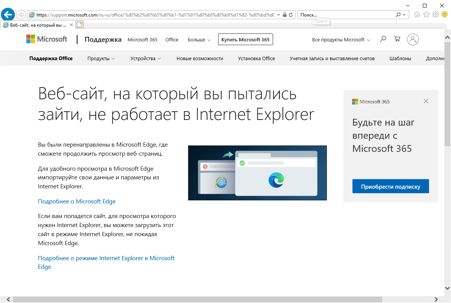Open site search with the magnifier icon
This screenshot has height=303, width=451.
383,39
